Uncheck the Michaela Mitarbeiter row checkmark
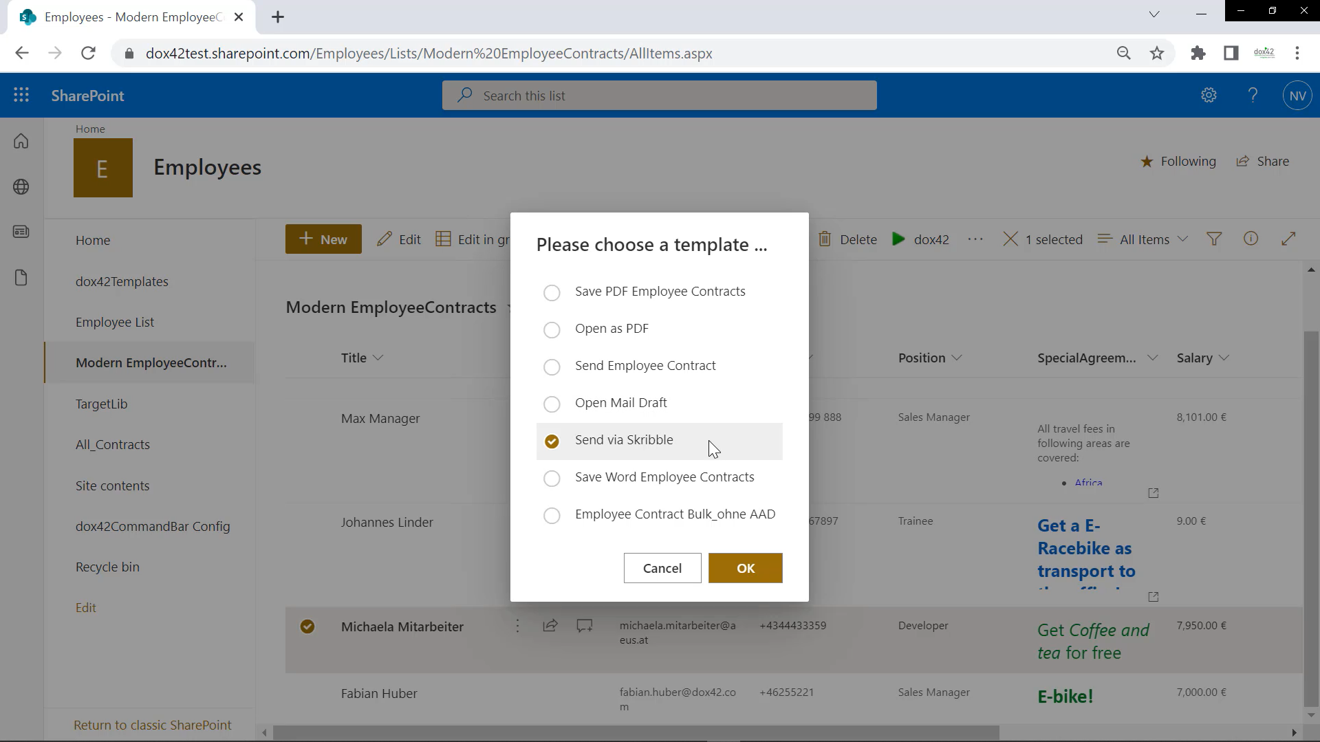The width and height of the screenshot is (1320, 742). tap(307, 626)
